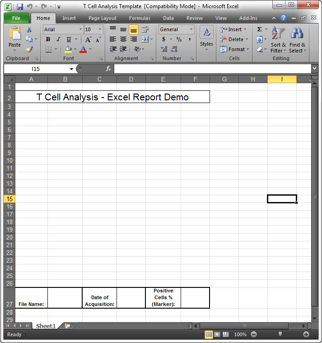Toggle Wrap Text button
322x343 pixels.
[x=145, y=29]
